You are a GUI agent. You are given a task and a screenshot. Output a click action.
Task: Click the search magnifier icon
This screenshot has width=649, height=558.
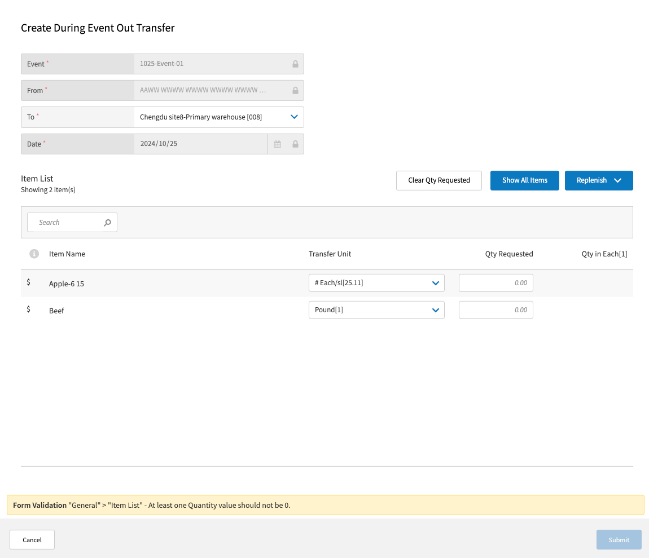pos(108,223)
